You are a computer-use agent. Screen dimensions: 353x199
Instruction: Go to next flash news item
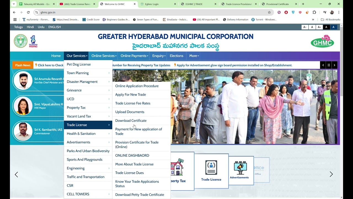(x=335, y=65)
